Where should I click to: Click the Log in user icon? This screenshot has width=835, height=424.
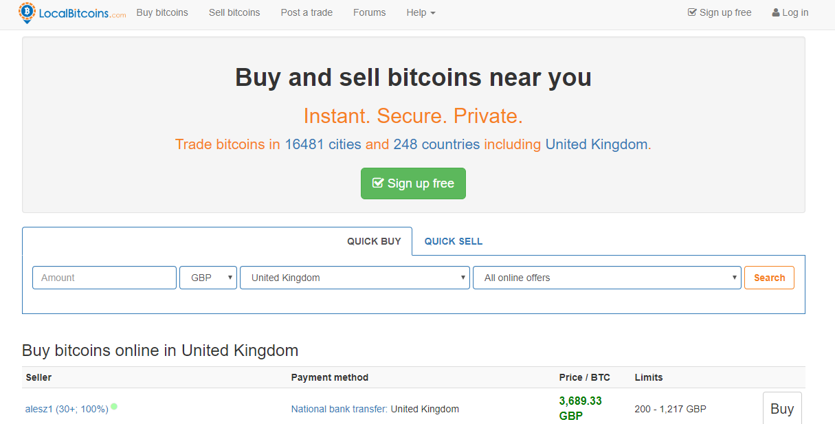point(776,12)
